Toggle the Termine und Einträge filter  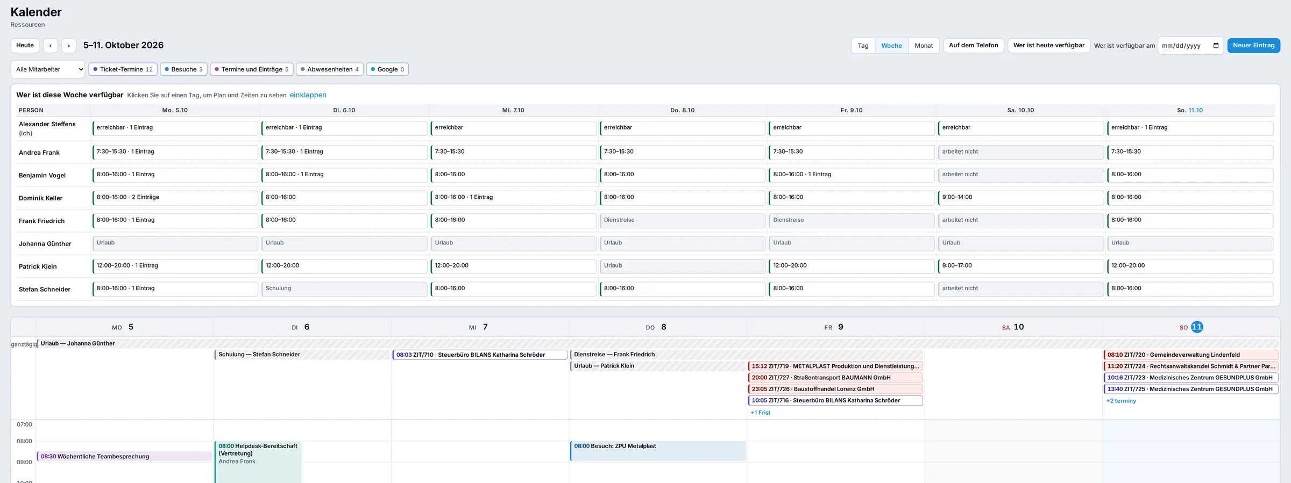coord(252,69)
